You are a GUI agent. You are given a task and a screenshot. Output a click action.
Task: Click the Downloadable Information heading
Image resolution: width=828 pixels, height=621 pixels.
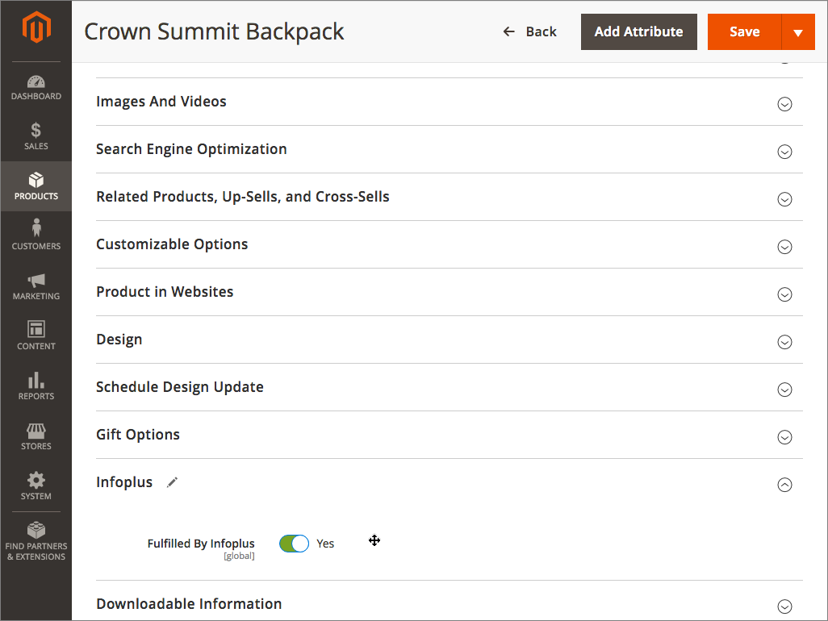[189, 603]
